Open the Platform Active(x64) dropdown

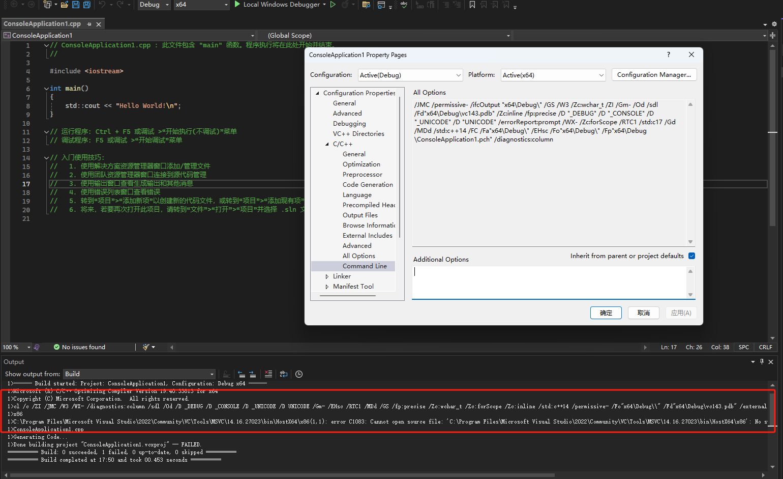coord(553,75)
